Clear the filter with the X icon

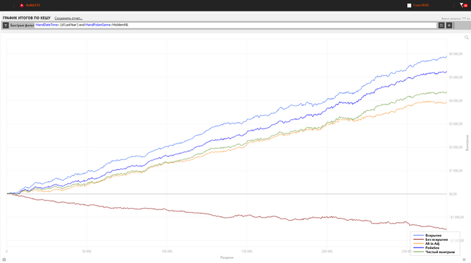(x=449, y=25)
